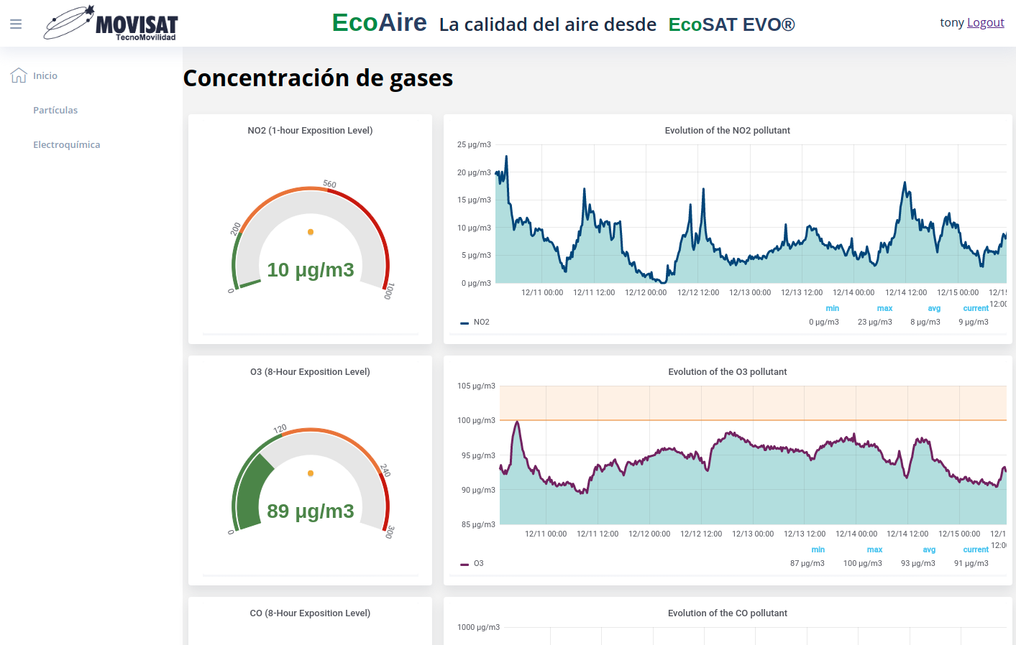Go to Partículas section
The image size is (1016, 645).
[55, 110]
